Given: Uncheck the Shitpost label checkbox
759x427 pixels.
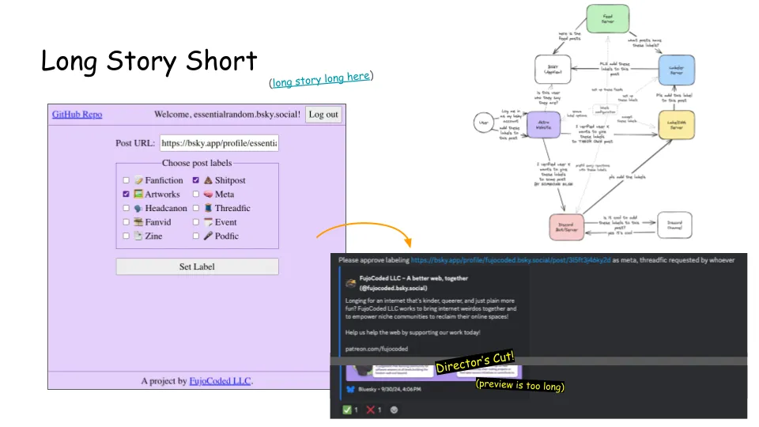Looking at the screenshot, I should 196,180.
